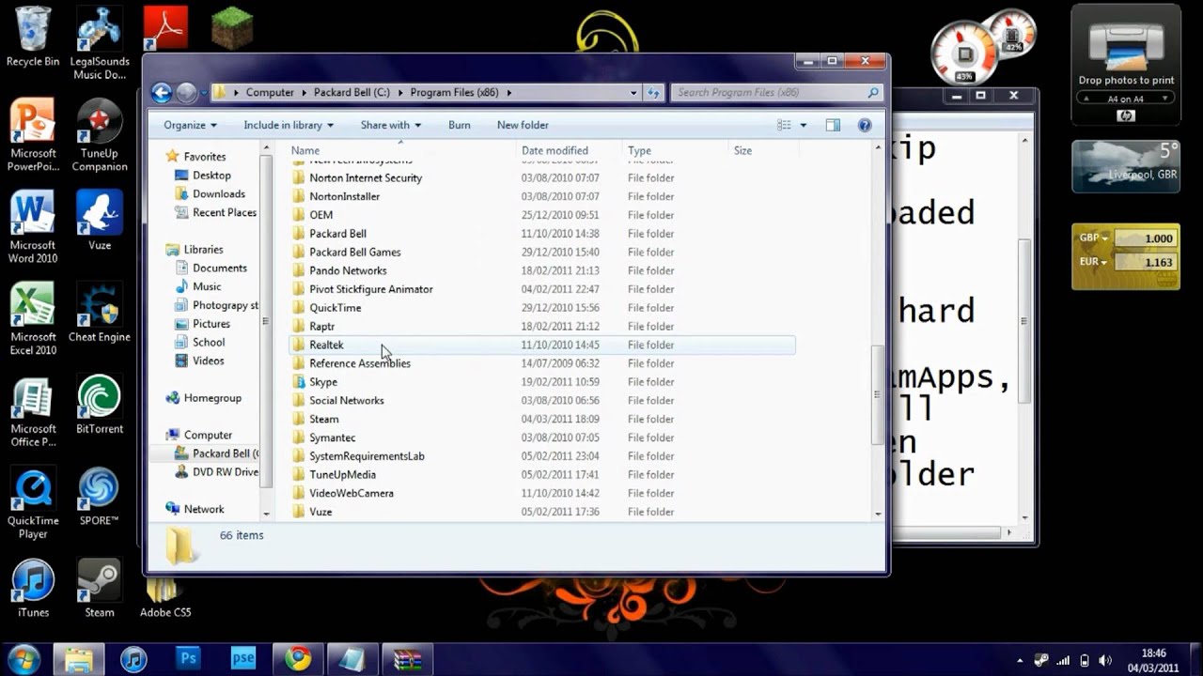Click the Explorer Forward arrow button
1203x676 pixels.
point(186,92)
